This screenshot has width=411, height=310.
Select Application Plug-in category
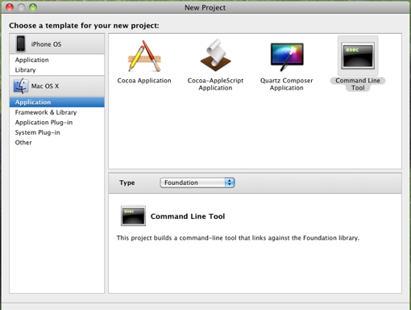[57, 123]
